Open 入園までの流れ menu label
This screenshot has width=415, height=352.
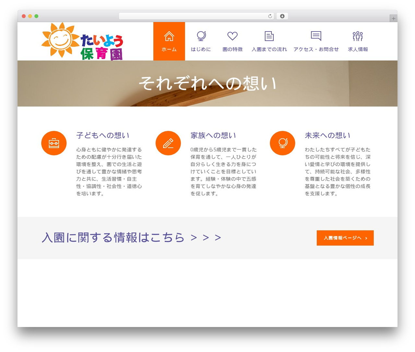pos(269,49)
